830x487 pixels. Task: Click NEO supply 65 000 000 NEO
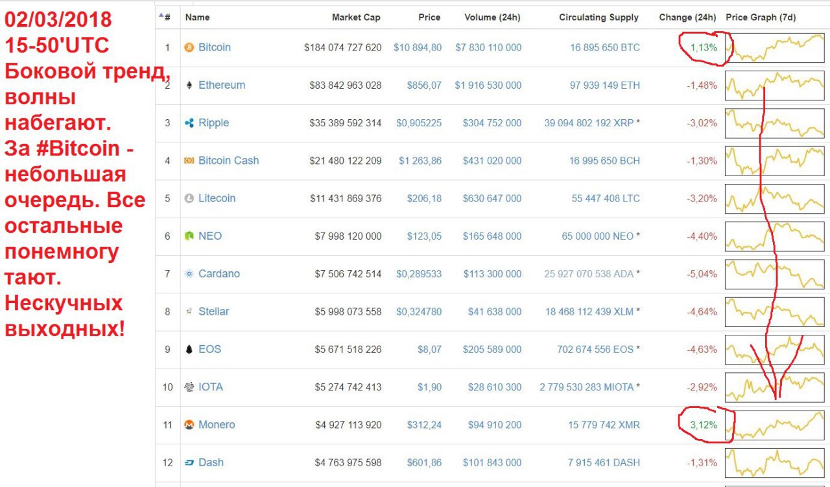[598, 236]
